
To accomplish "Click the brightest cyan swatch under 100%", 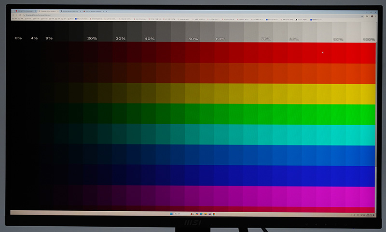I will point(368,135).
